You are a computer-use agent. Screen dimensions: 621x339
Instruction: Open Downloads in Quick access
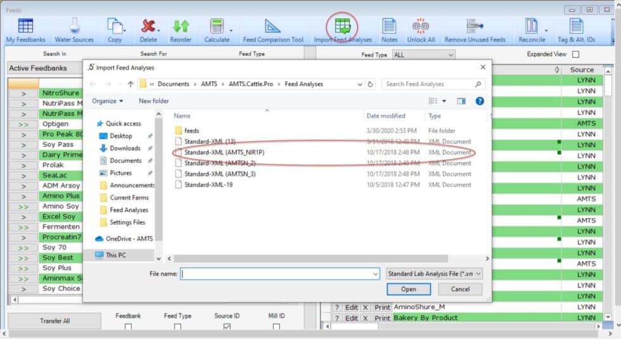point(120,148)
